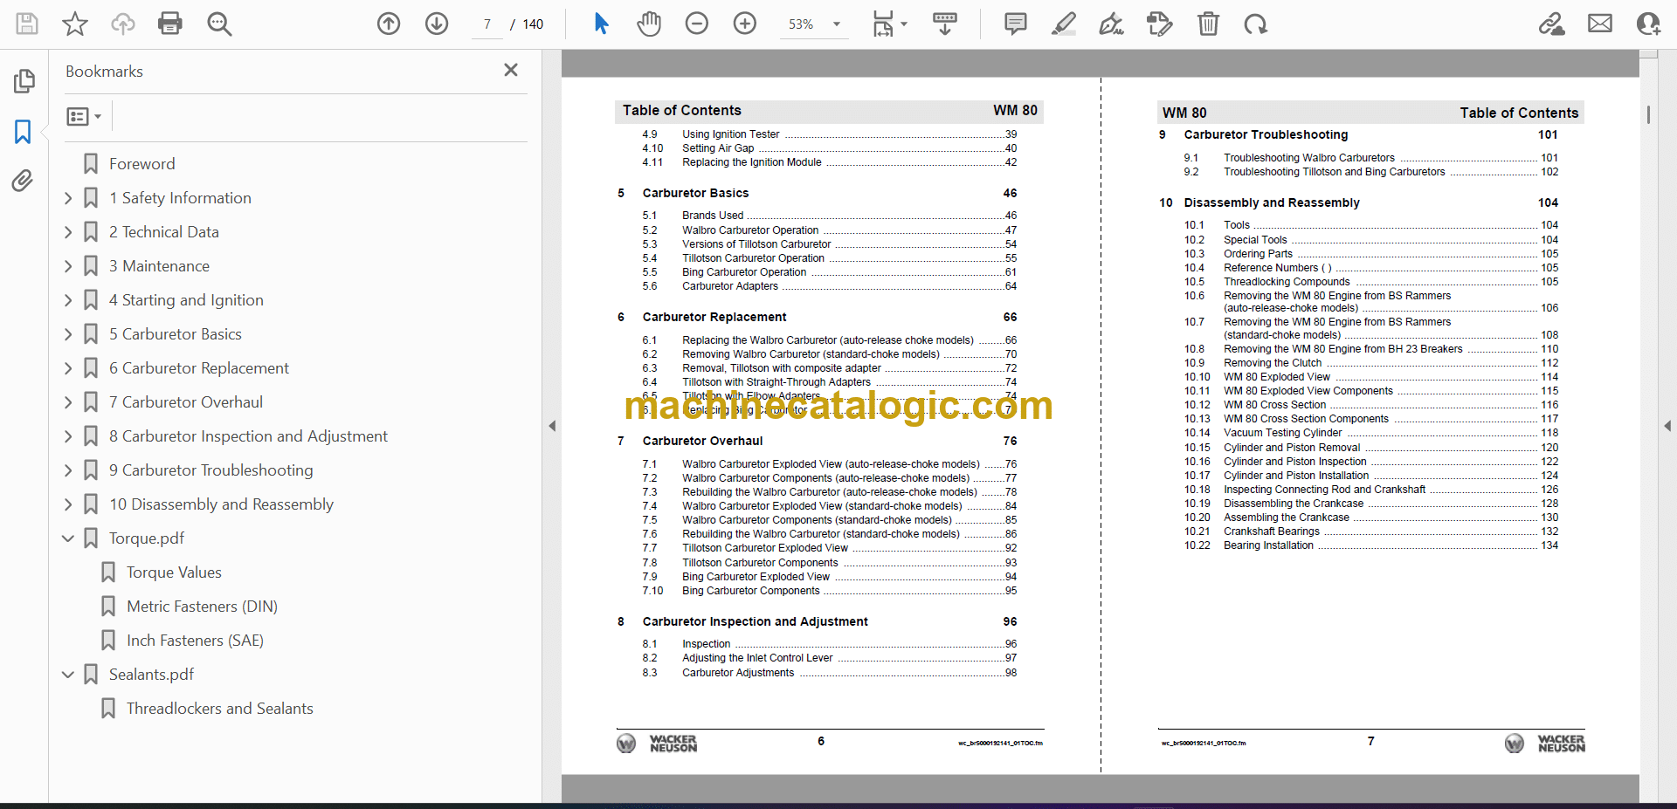1677x809 pixels.
Task: Open the account profile icon
Action: coord(1648,24)
